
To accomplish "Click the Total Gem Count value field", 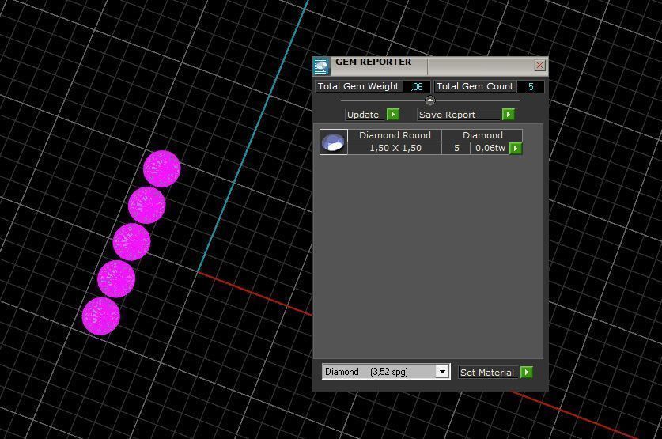I will (x=531, y=86).
